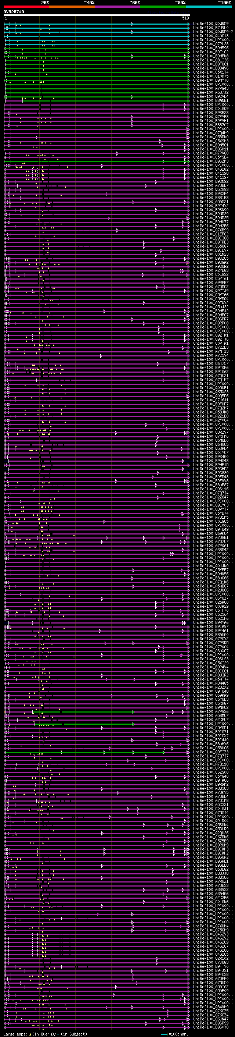This screenshot has height=1037, width=235.
Task: Select label UniRef100_Q8LI36
Action: click(211, 60)
